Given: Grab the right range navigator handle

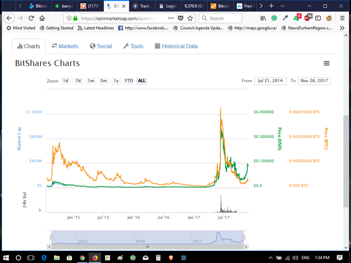Looking at the screenshot, I should pyautogui.click(x=244, y=237).
